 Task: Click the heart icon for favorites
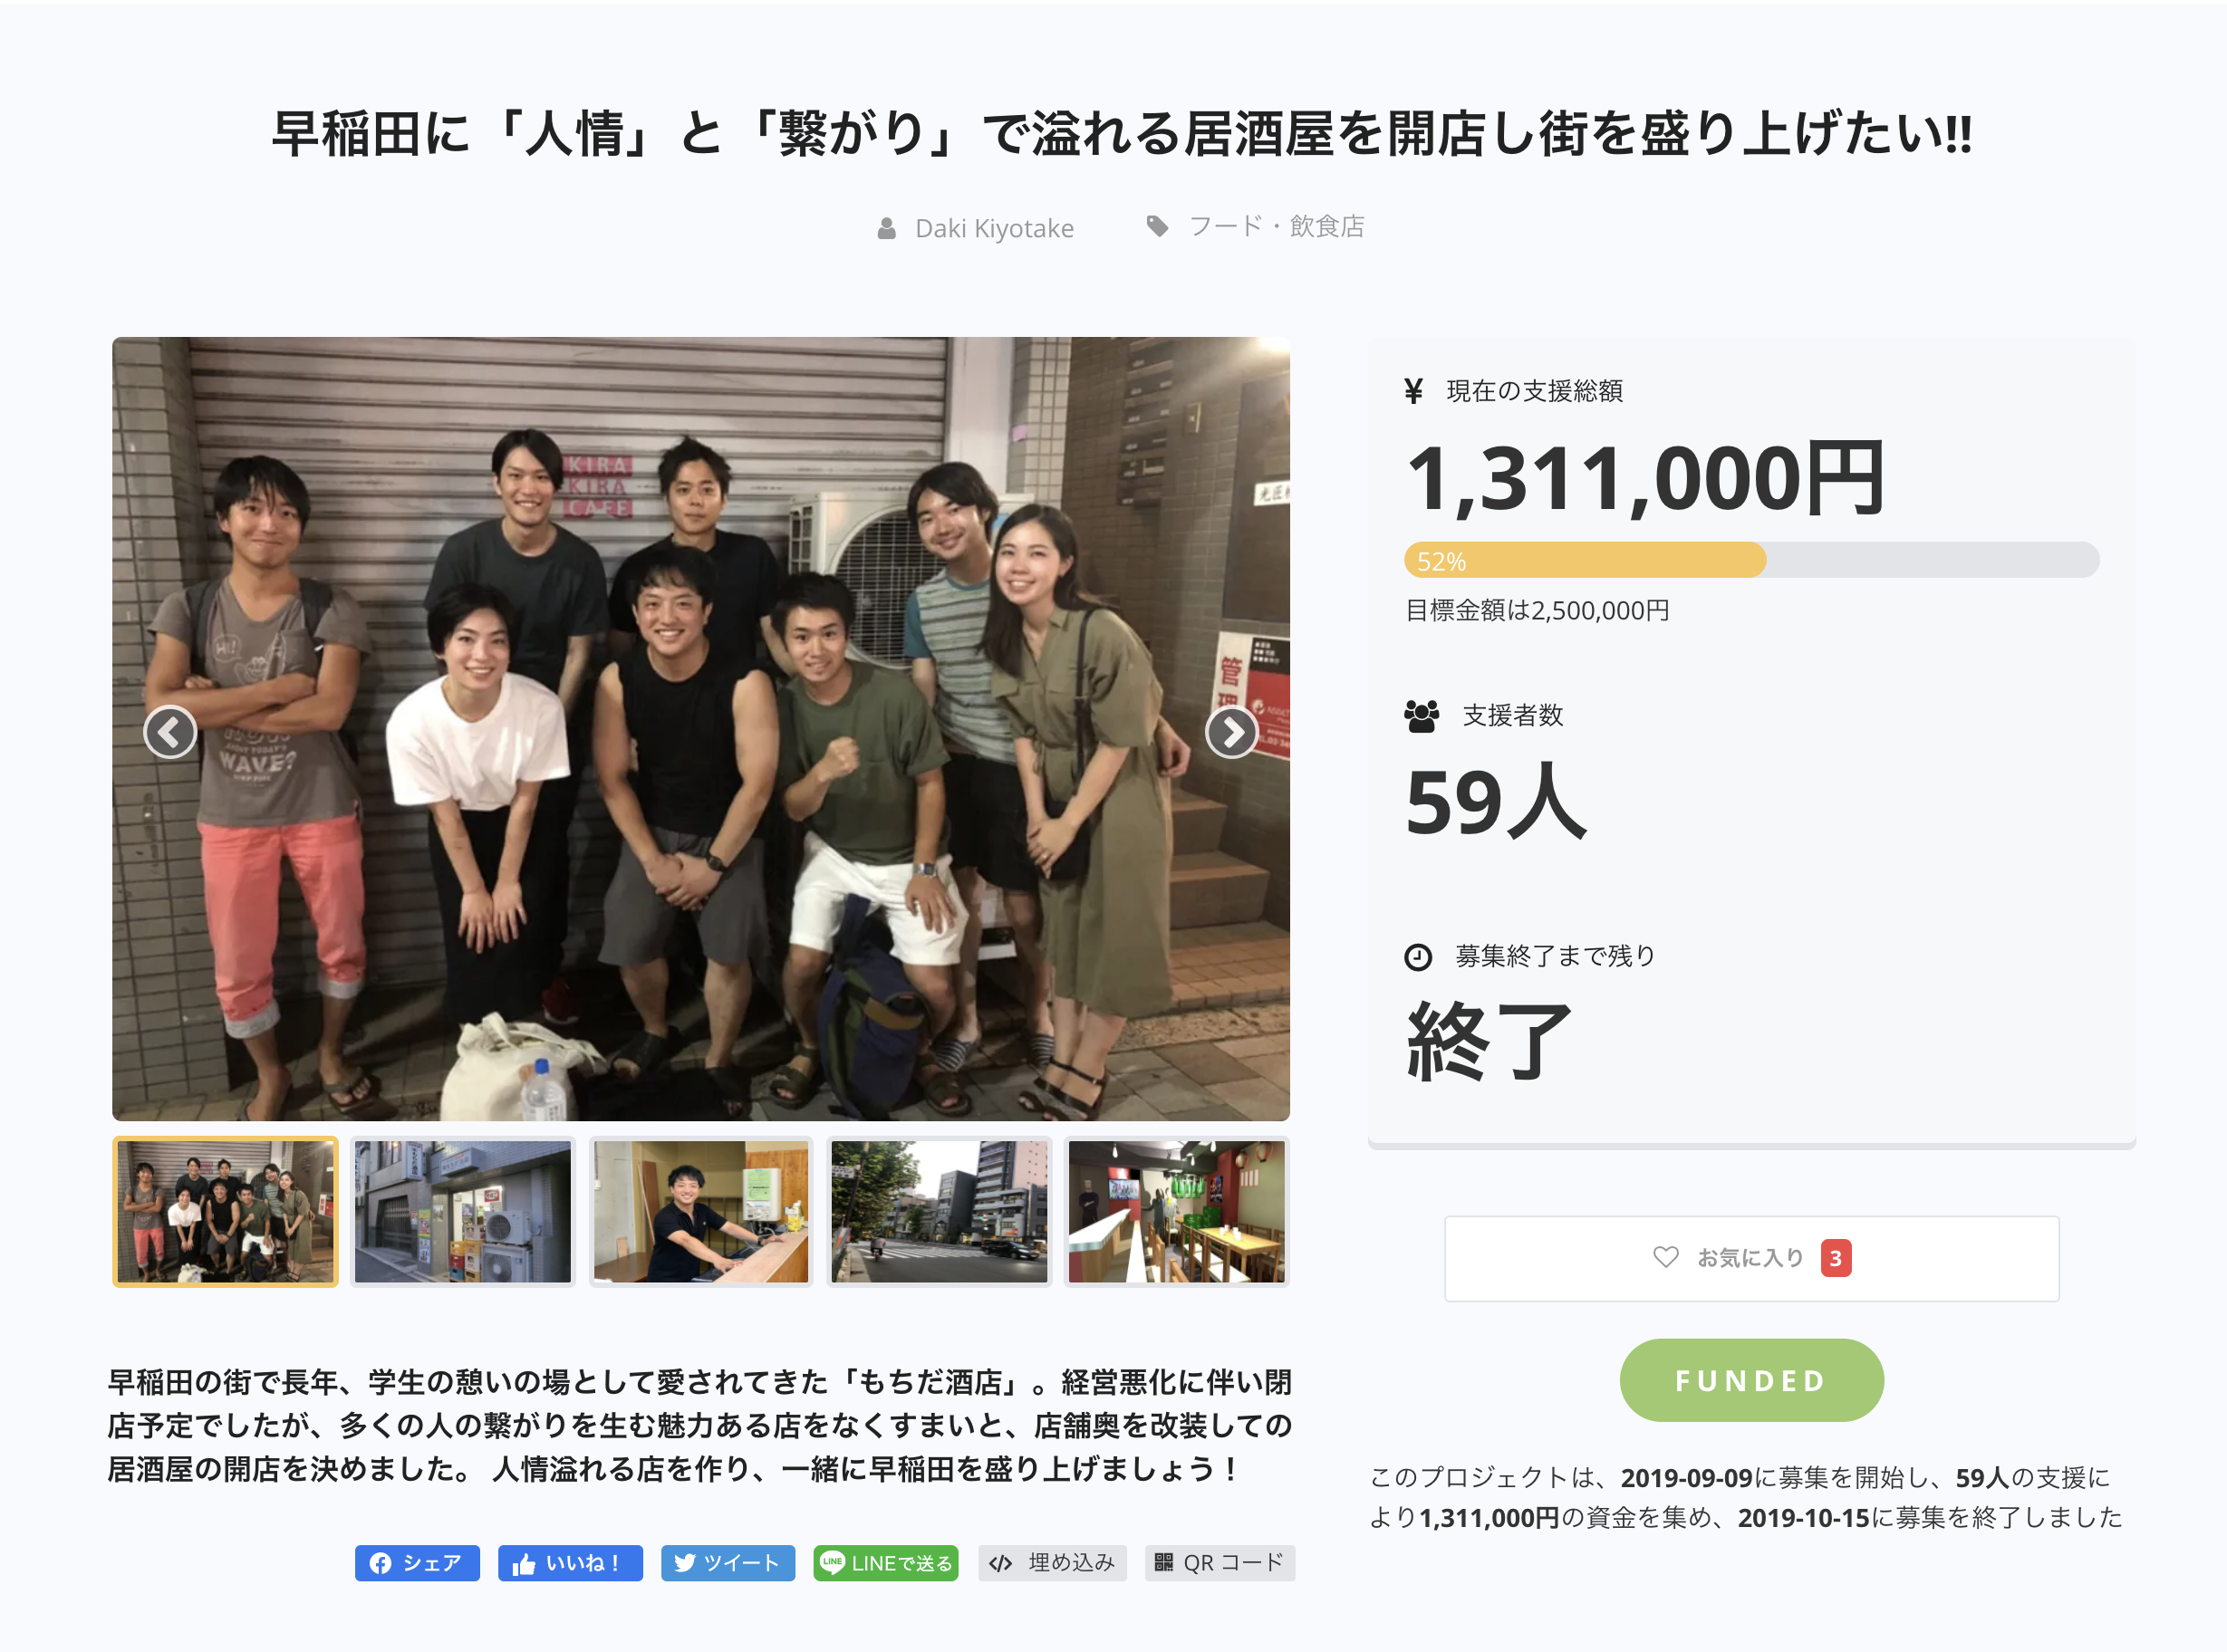pyautogui.click(x=1664, y=1257)
